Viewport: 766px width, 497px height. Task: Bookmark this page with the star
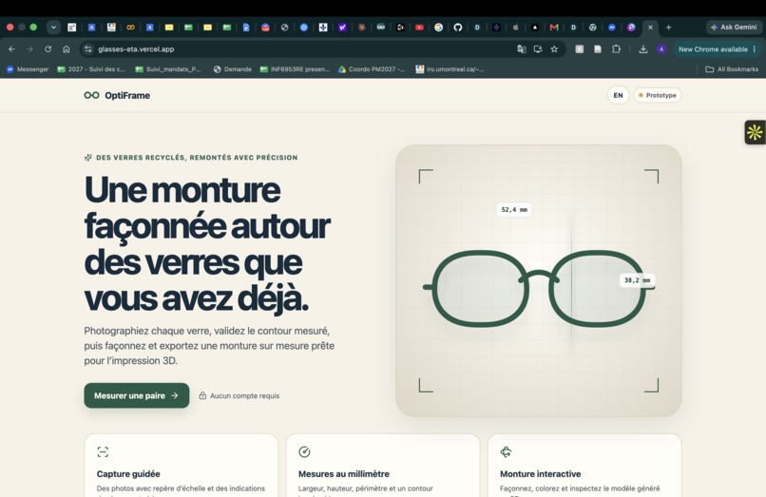pyautogui.click(x=554, y=48)
